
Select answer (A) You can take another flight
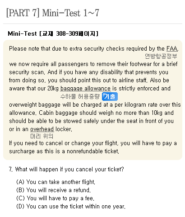tap(55, 182)
